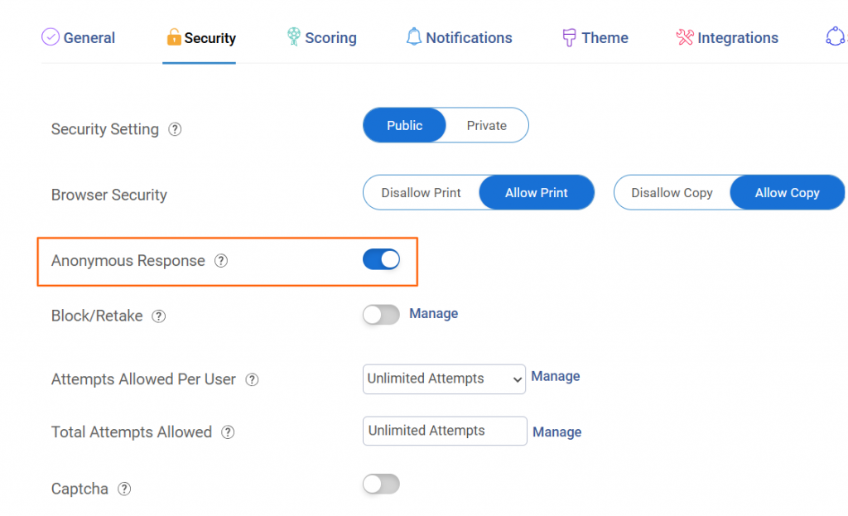
Task: Click the help icon next to Captcha
Action: (x=124, y=489)
